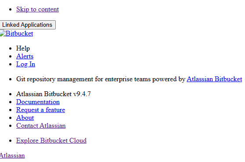
Task: Click the Atlassian Bitbucket v9.4.7 version text
Action: click(54, 94)
